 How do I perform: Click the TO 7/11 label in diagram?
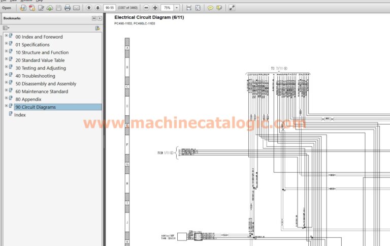[x=279, y=68]
